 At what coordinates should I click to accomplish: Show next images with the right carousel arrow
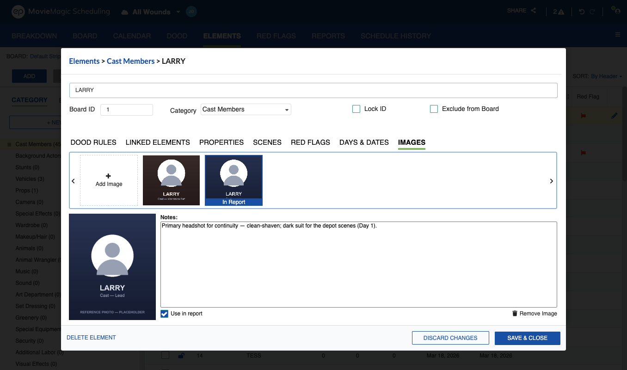point(551,181)
